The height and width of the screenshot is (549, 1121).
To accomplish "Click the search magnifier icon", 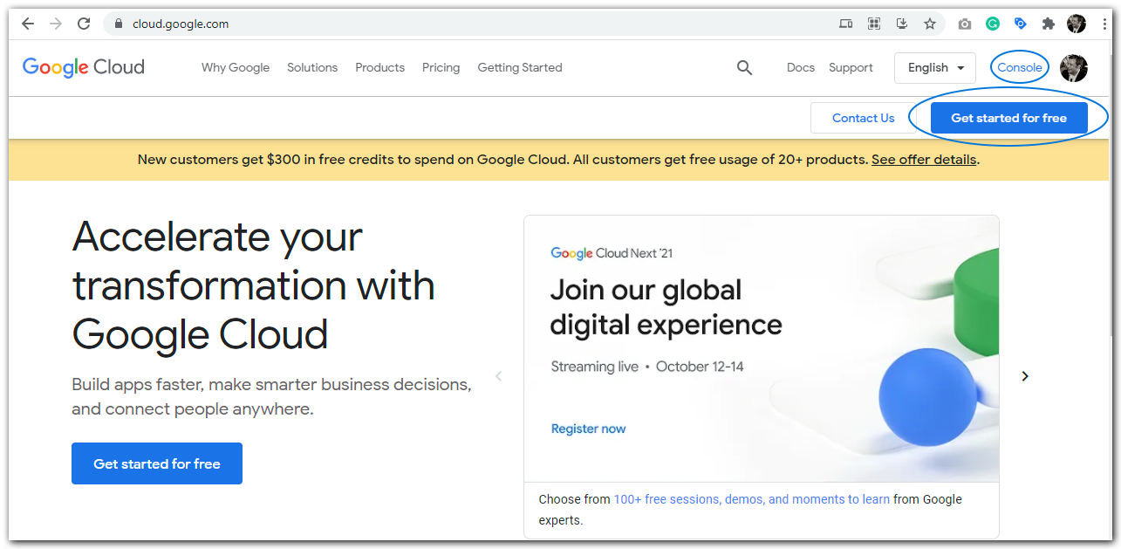I will [x=744, y=67].
